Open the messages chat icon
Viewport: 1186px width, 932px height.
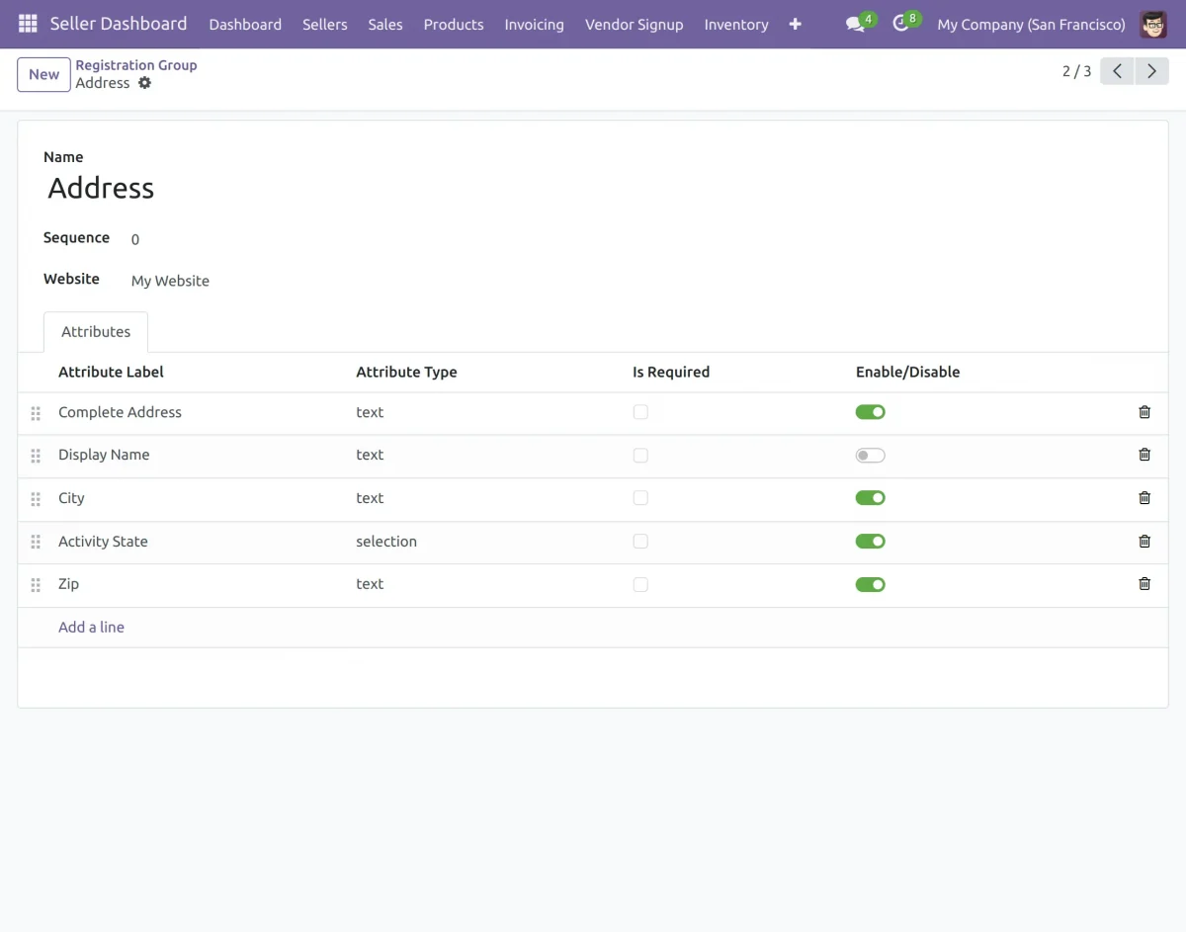tap(855, 24)
